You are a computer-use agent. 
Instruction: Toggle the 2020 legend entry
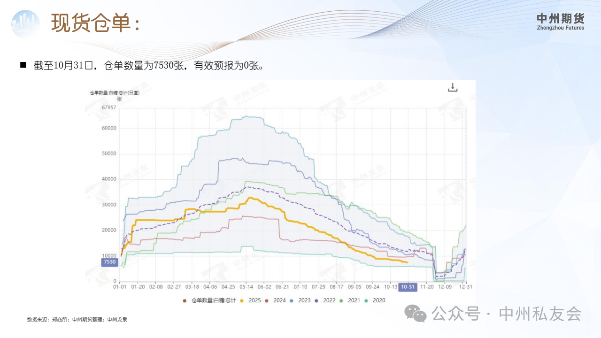375,300
